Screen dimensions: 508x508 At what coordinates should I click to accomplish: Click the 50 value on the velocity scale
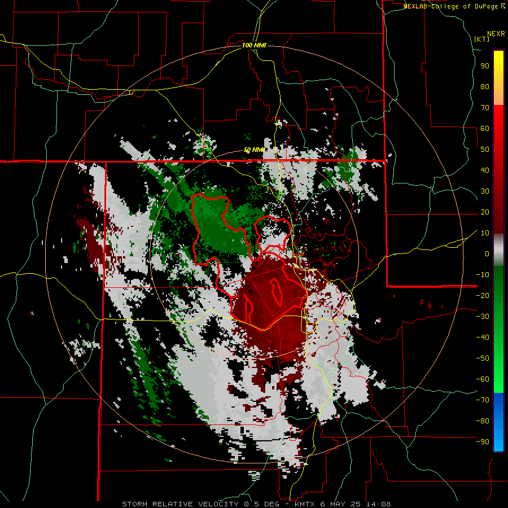485,150
